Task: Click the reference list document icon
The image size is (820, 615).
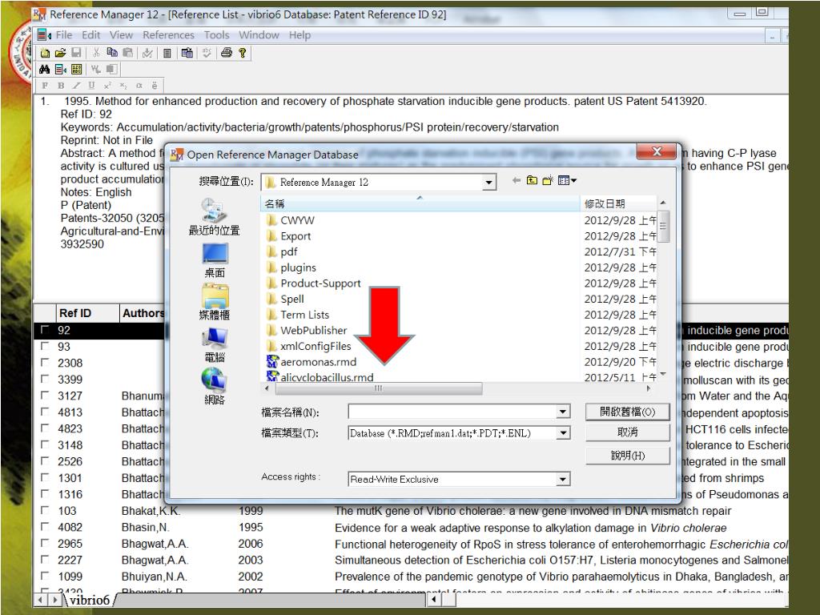Action: [x=167, y=53]
